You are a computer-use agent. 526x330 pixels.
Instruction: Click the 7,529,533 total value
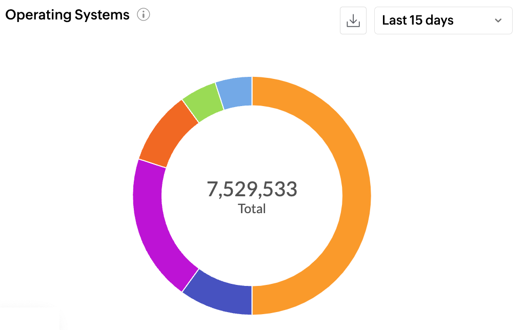pos(252,189)
